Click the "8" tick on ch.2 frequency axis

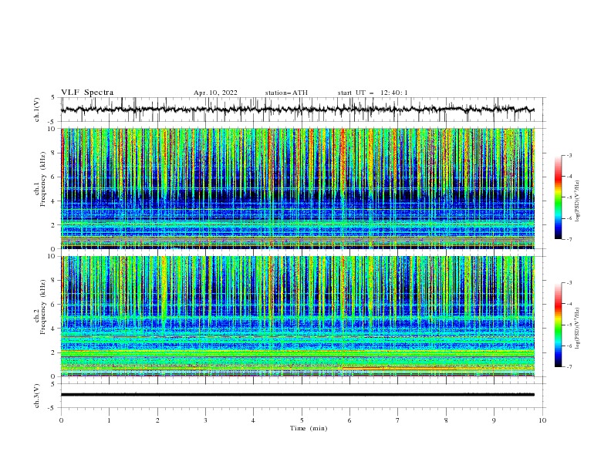54,281
